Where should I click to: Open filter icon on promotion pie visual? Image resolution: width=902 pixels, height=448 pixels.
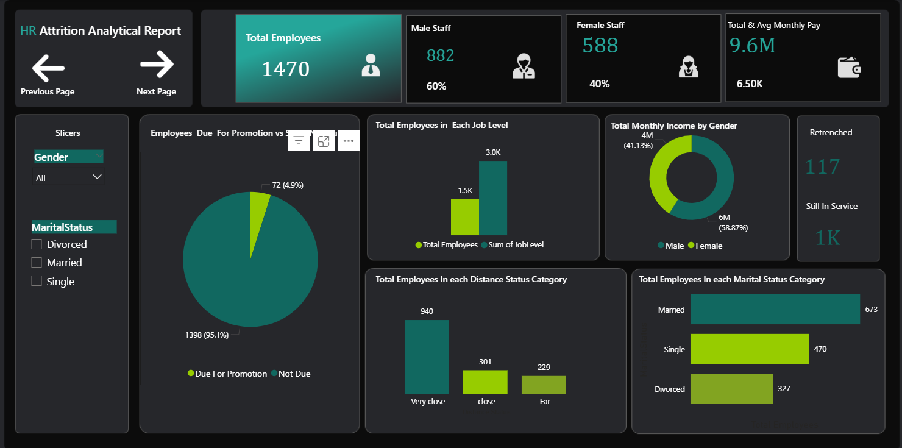tap(299, 141)
